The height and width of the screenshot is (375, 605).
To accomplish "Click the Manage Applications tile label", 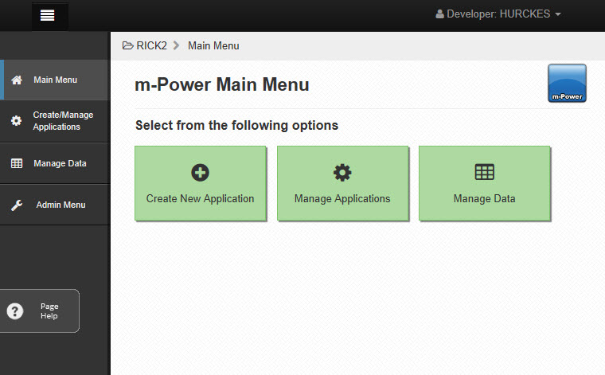I will click(x=342, y=199).
